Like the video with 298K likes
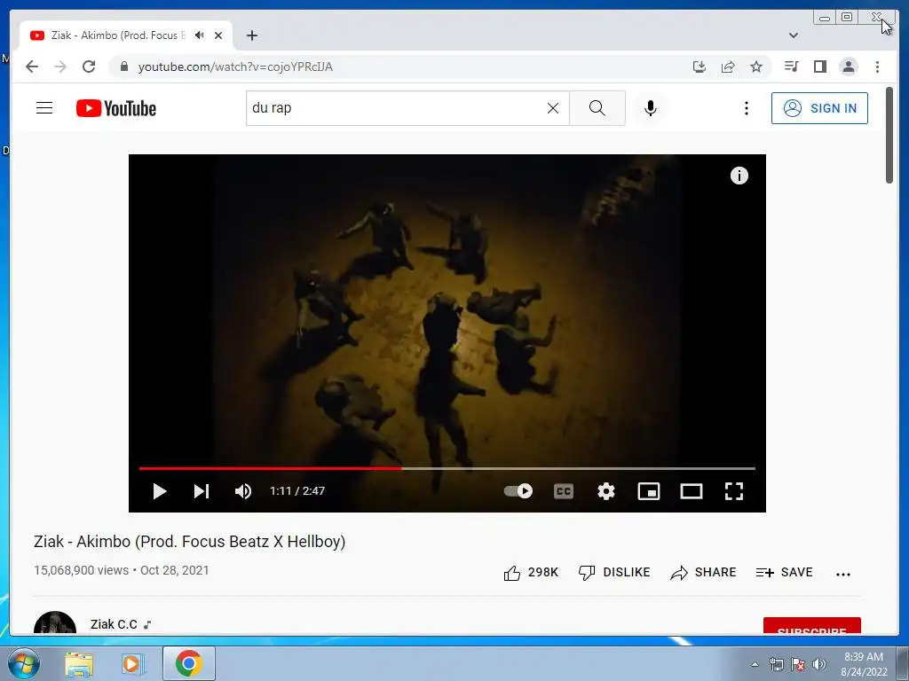Viewport: 909px width, 681px height. (531, 573)
